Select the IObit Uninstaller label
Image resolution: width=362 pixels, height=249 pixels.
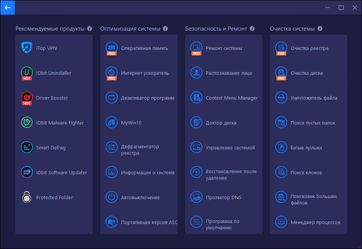coord(54,73)
